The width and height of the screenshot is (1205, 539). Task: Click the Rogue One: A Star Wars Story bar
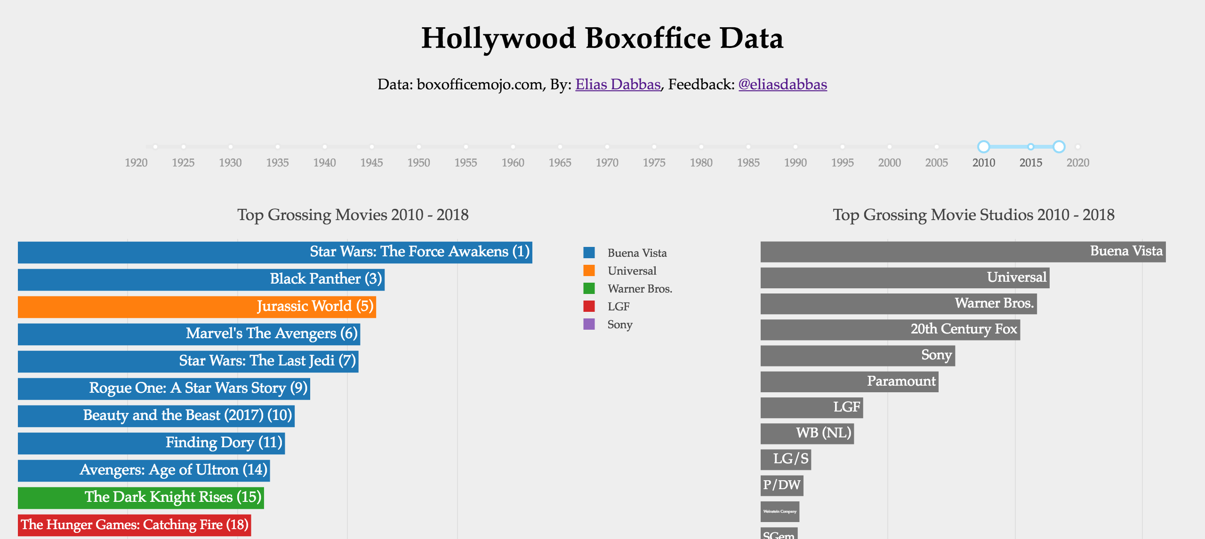164,388
